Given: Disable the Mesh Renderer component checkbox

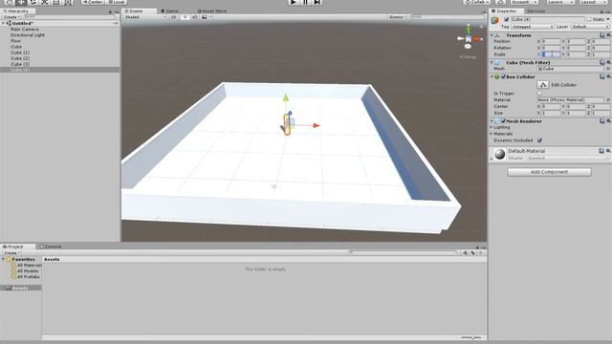Looking at the screenshot, I should (x=504, y=121).
